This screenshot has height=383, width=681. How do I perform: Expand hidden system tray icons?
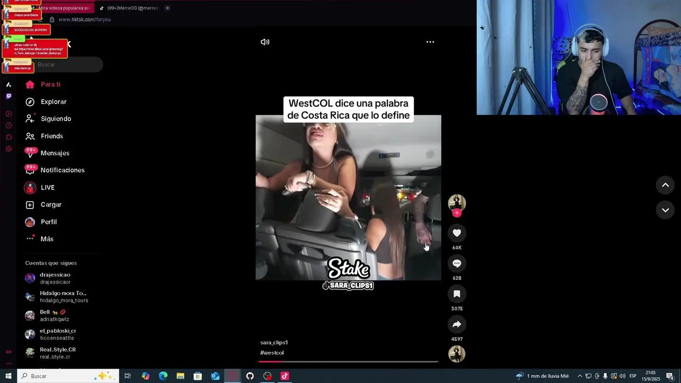point(580,376)
